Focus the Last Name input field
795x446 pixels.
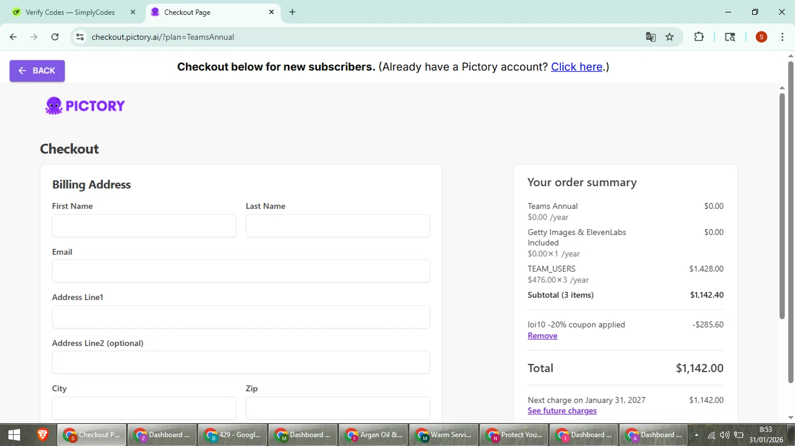coord(338,226)
